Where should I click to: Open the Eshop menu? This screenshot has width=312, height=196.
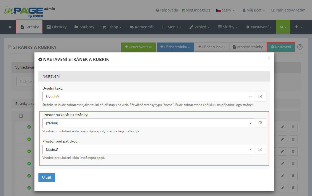[x=112, y=27]
